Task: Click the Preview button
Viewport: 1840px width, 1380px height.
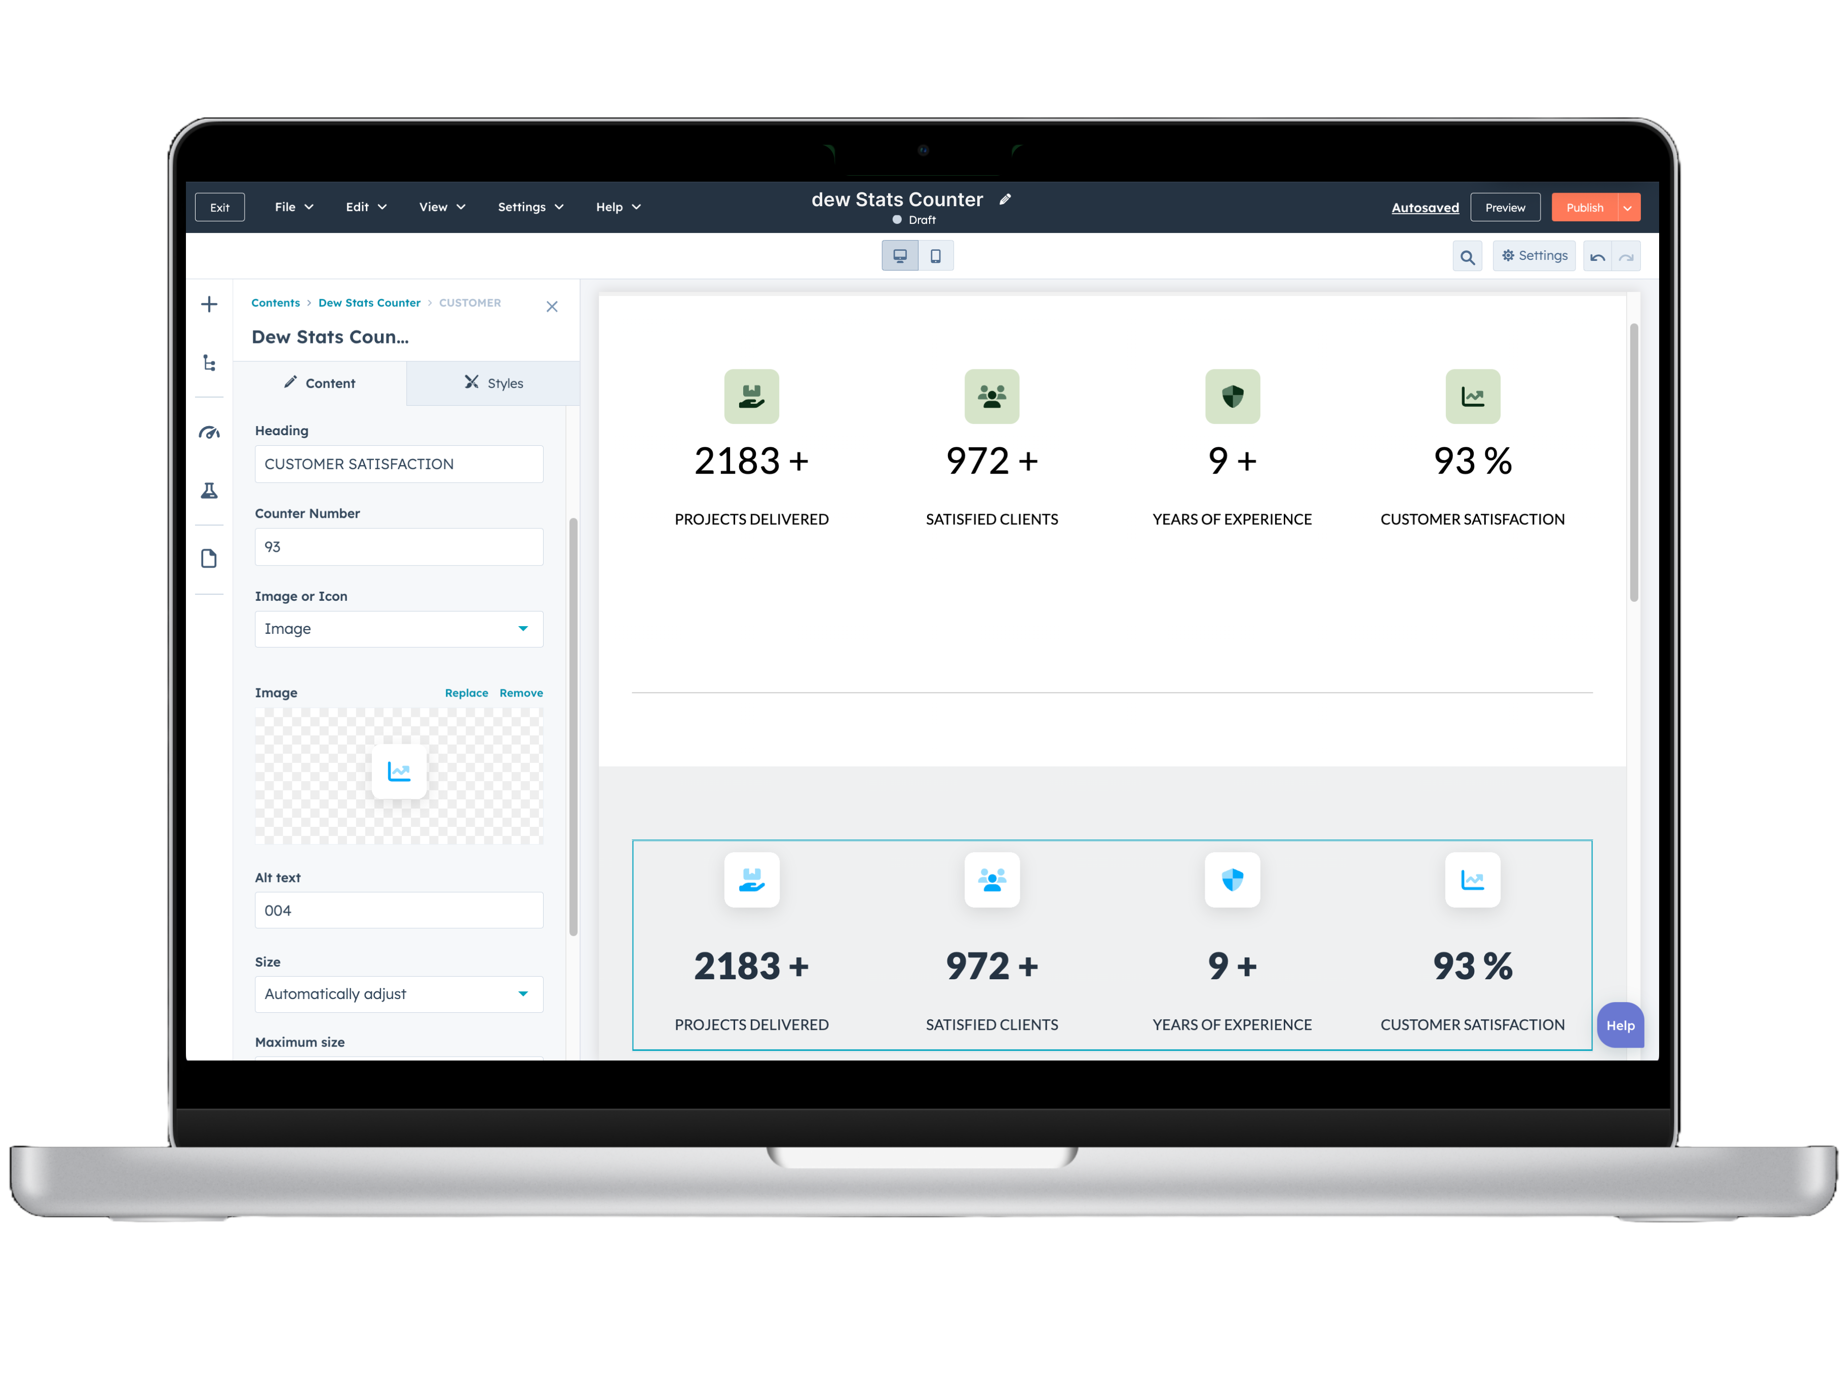Action: coord(1505,208)
